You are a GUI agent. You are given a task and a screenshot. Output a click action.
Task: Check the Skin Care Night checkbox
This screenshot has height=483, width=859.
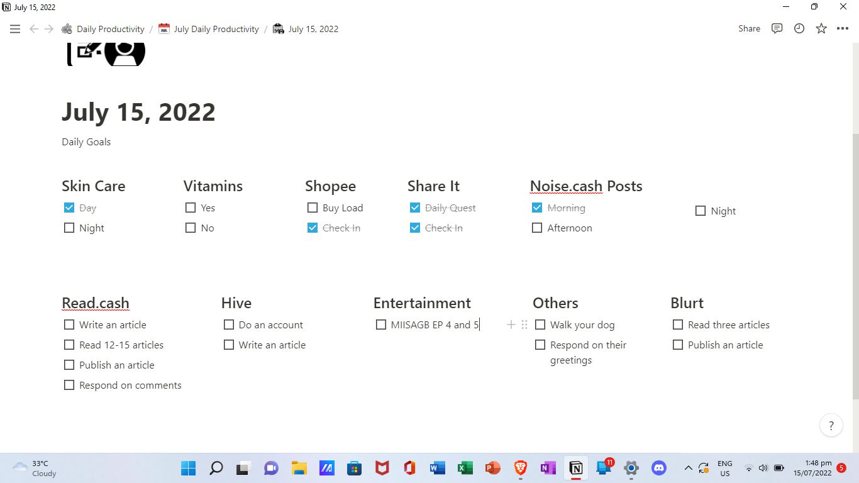69,228
